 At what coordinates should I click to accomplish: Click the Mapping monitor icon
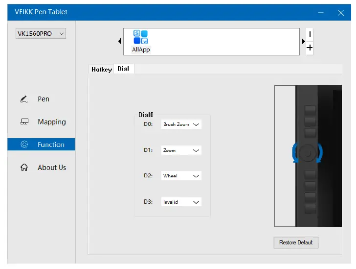(24, 122)
